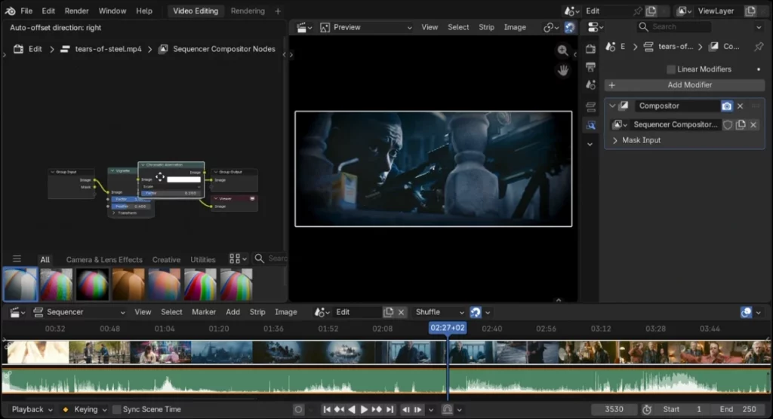
Task: Open the asset shelf hamburger menu icon
Action: point(17,259)
